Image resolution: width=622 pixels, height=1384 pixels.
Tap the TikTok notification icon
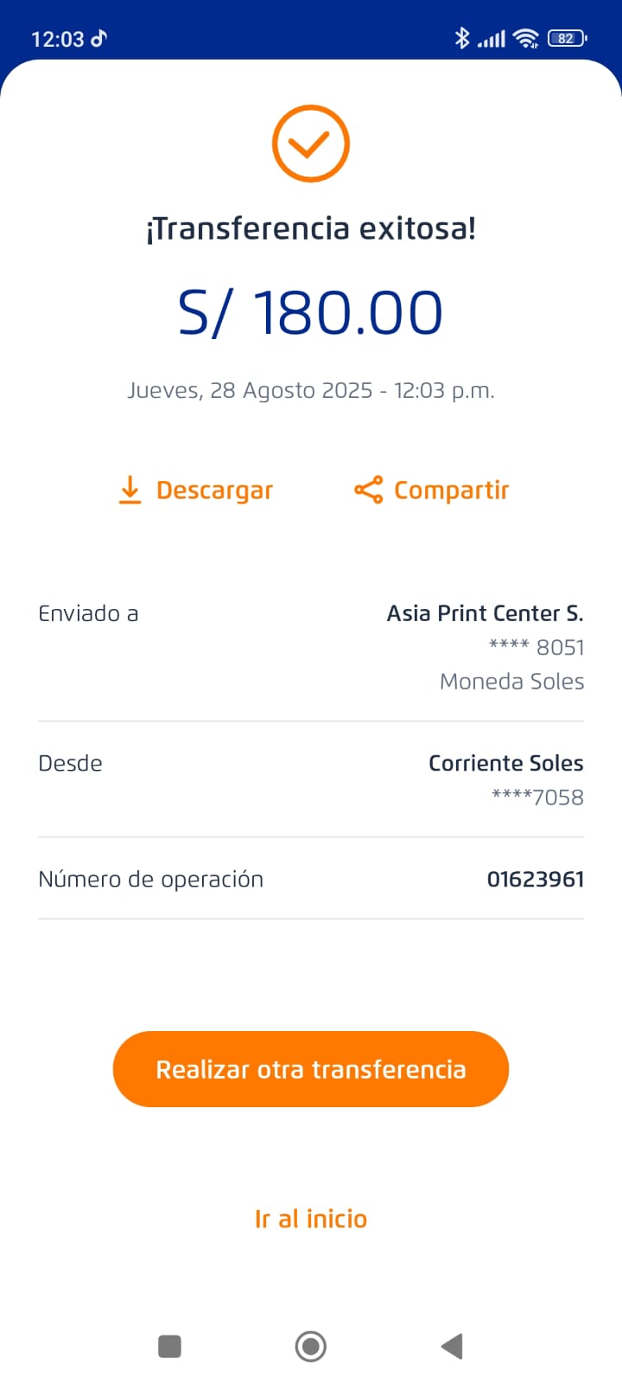point(99,38)
